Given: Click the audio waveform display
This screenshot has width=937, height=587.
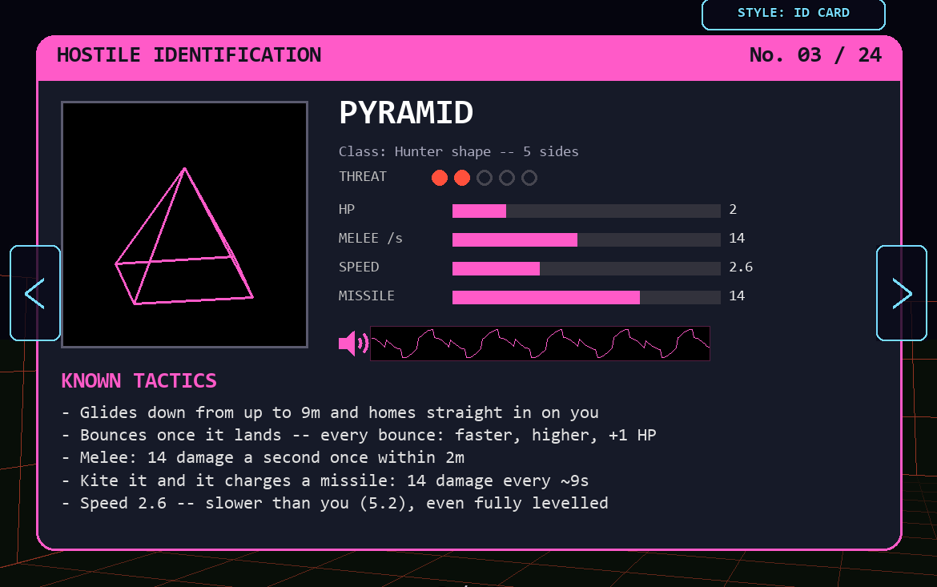Looking at the screenshot, I should pos(541,344).
